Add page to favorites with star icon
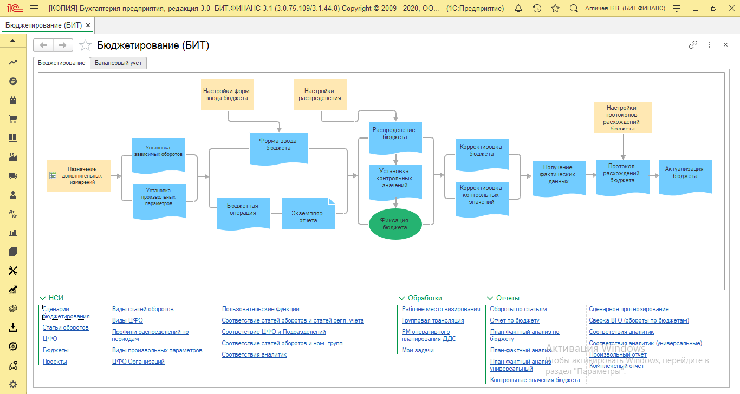The image size is (740, 394). pos(85,45)
